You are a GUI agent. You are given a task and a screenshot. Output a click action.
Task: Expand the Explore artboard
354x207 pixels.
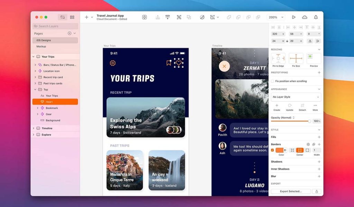(34, 135)
